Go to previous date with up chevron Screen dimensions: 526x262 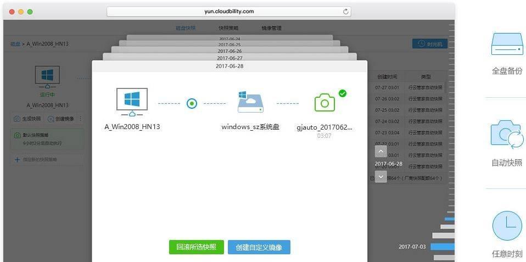point(380,151)
